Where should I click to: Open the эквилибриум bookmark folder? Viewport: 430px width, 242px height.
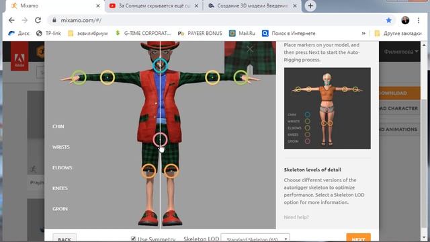pyautogui.click(x=88, y=33)
